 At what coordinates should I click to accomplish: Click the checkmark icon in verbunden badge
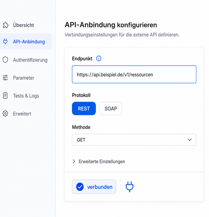80,187
